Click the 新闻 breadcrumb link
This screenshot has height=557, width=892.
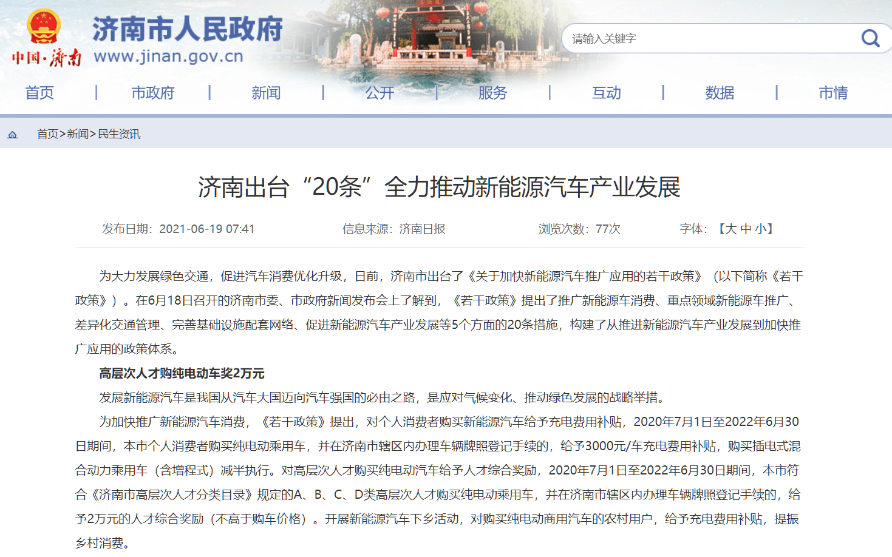pos(78,134)
